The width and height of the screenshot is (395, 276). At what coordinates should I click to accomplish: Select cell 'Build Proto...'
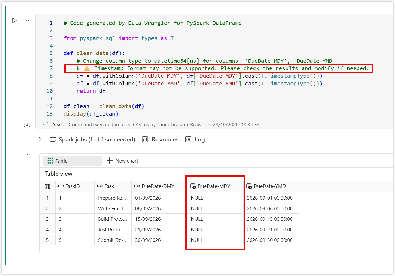point(113,219)
